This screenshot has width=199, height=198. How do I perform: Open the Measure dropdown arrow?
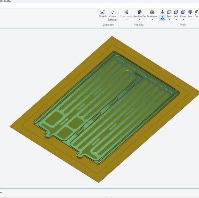(152, 20)
